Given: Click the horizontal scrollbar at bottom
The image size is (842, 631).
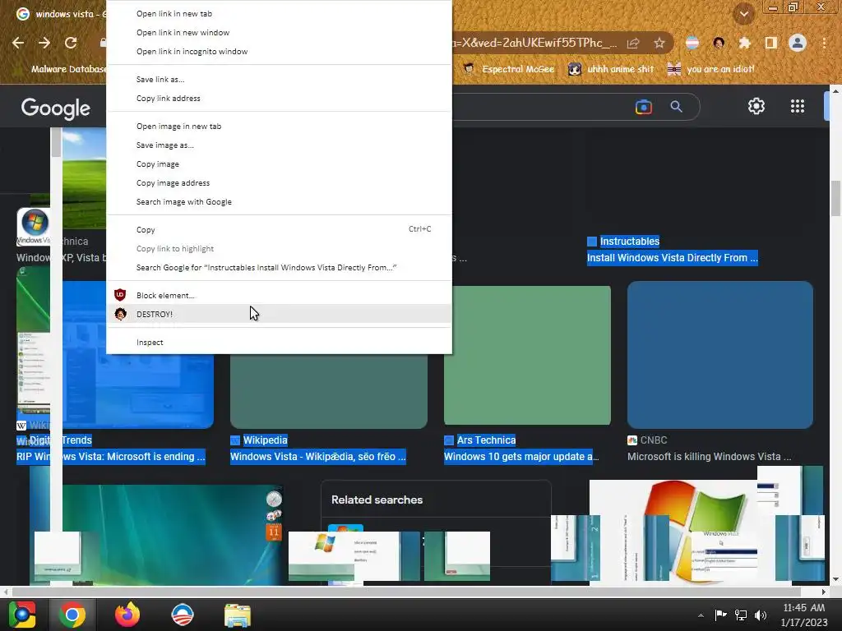Looking at the screenshot, I should (406, 592).
